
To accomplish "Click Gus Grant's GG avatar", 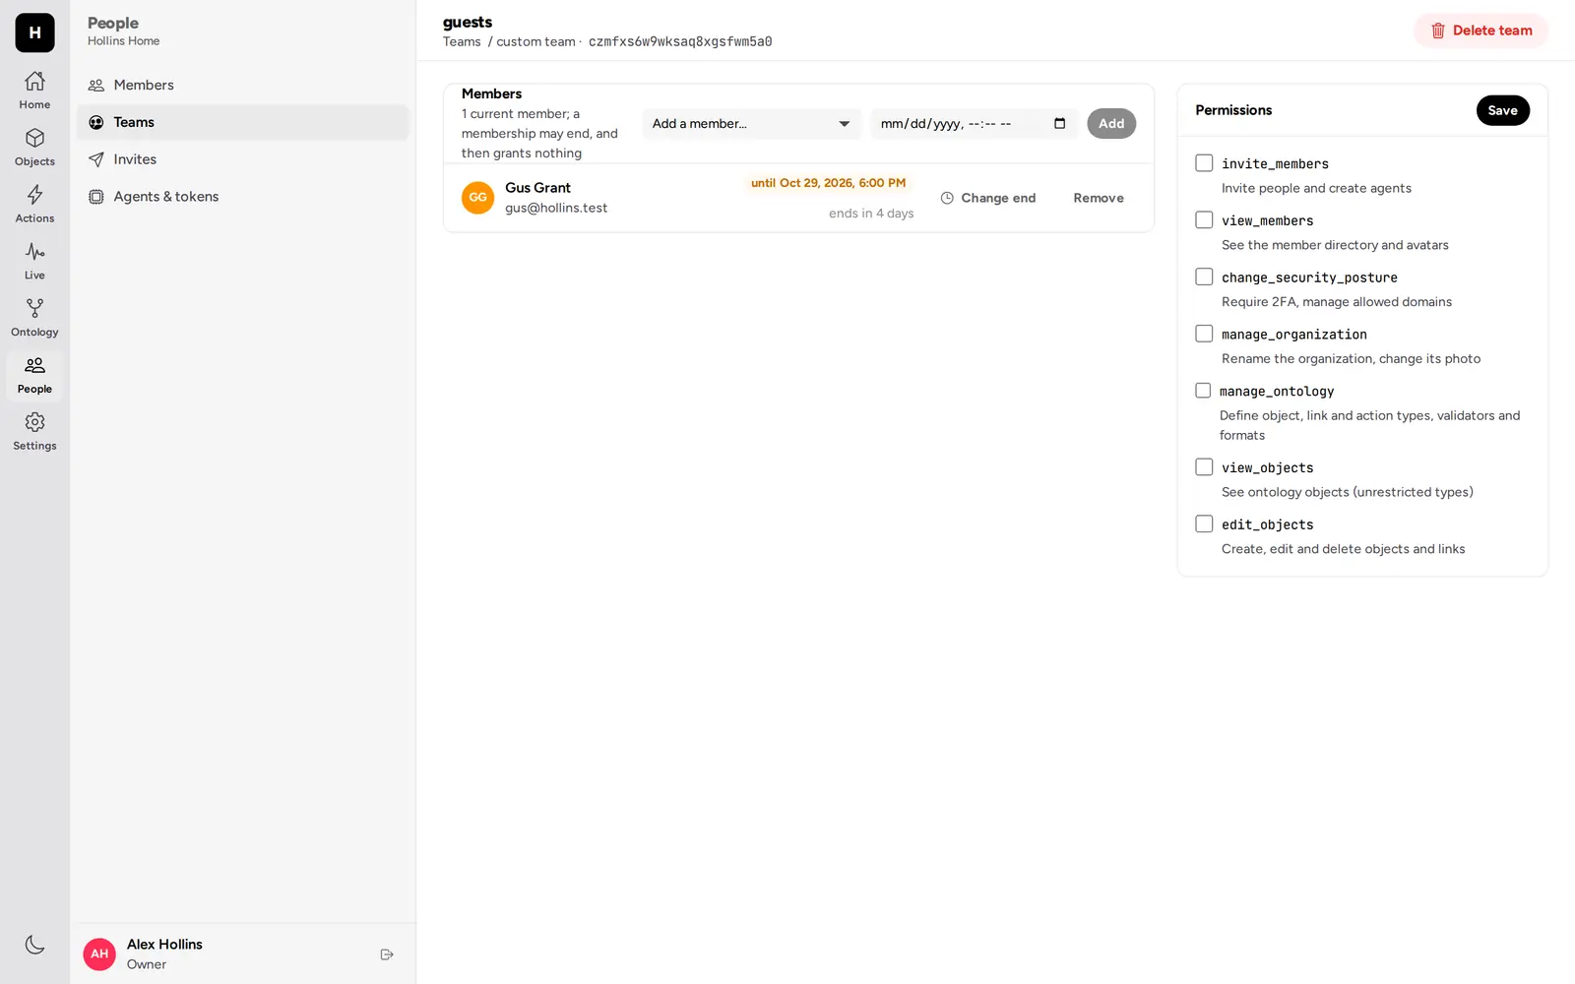I will click(x=477, y=198).
